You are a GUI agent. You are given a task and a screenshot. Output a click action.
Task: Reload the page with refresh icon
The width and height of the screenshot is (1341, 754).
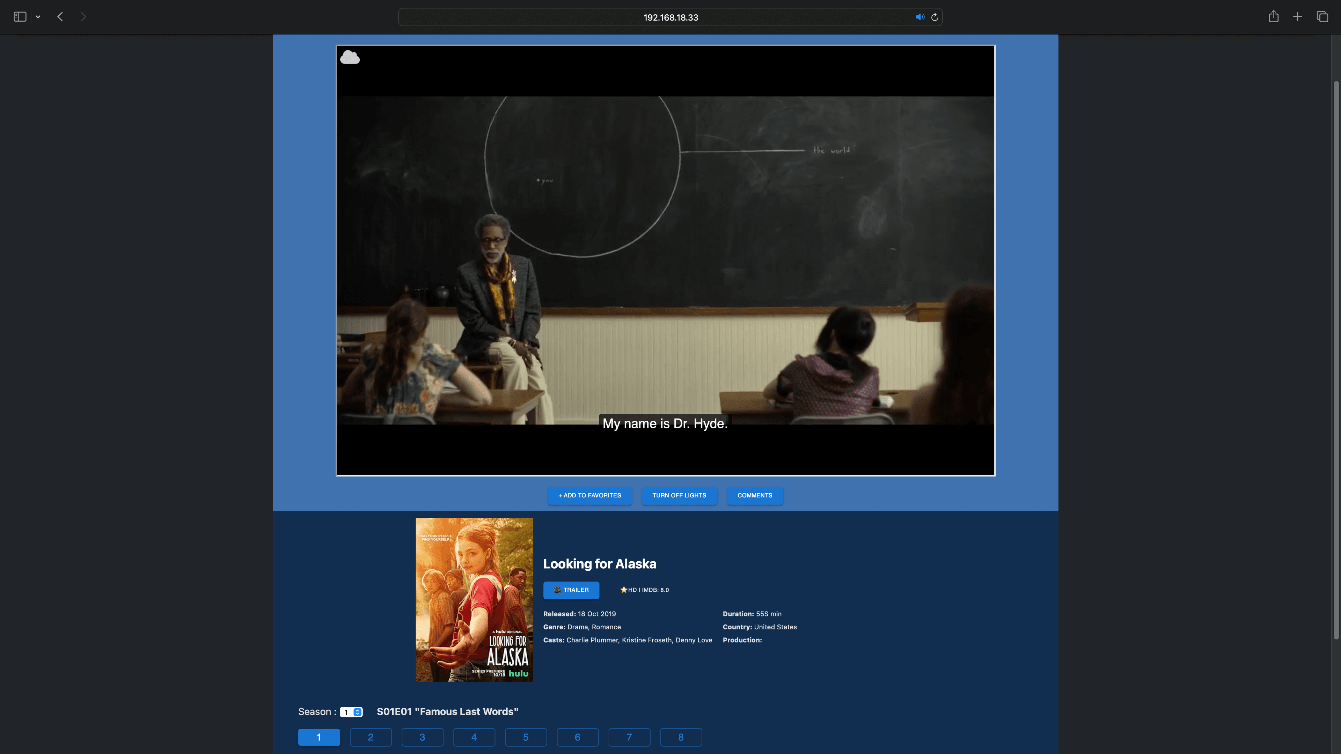pos(935,17)
